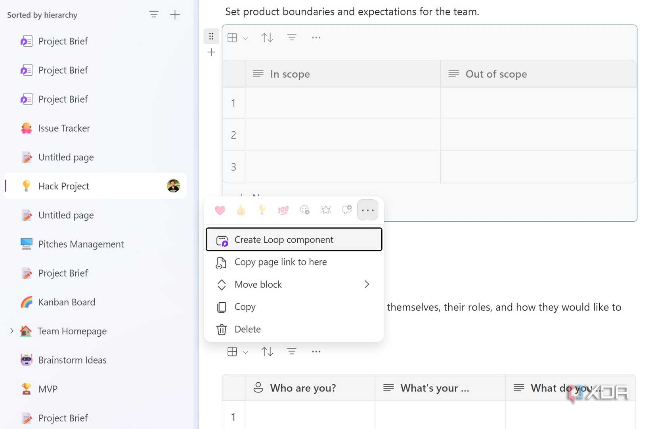Grab the six-dot block drag handle
The width and height of the screenshot is (654, 429).
[211, 36]
